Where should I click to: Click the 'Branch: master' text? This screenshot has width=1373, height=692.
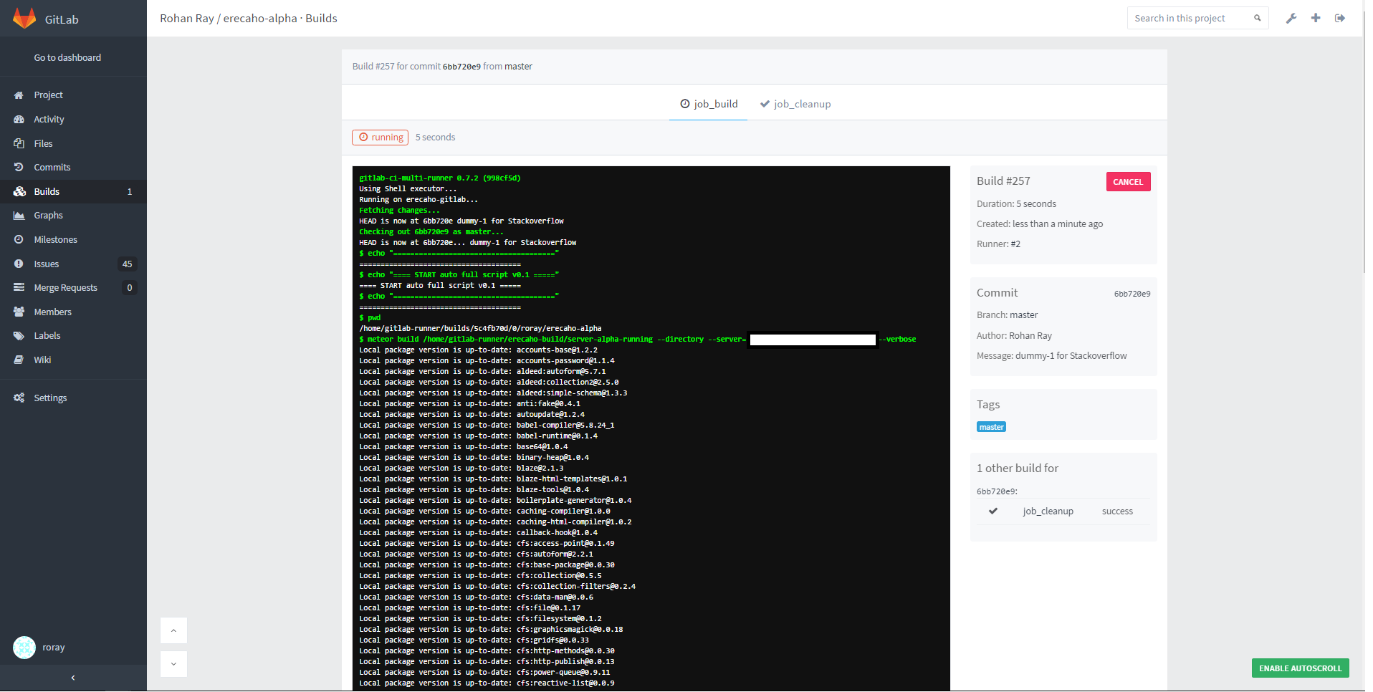click(x=1007, y=315)
